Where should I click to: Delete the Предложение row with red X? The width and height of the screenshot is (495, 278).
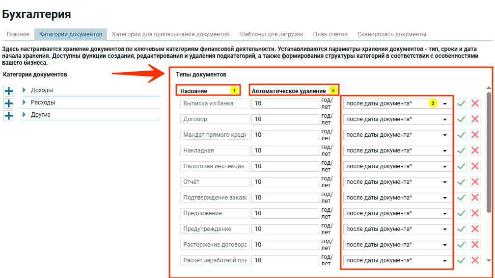(x=475, y=213)
